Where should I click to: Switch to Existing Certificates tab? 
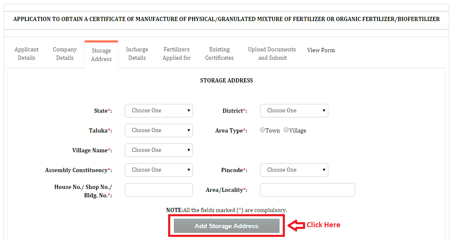pyautogui.click(x=219, y=54)
